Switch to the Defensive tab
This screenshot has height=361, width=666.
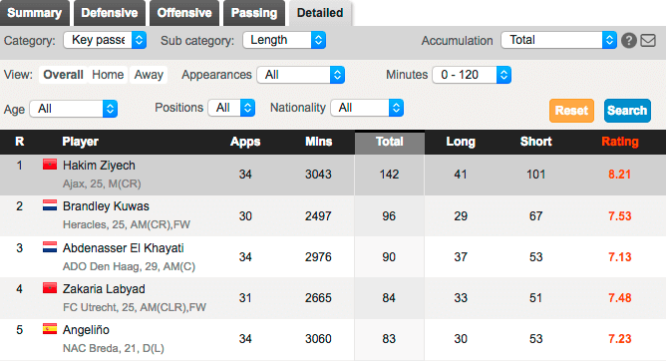110,13
